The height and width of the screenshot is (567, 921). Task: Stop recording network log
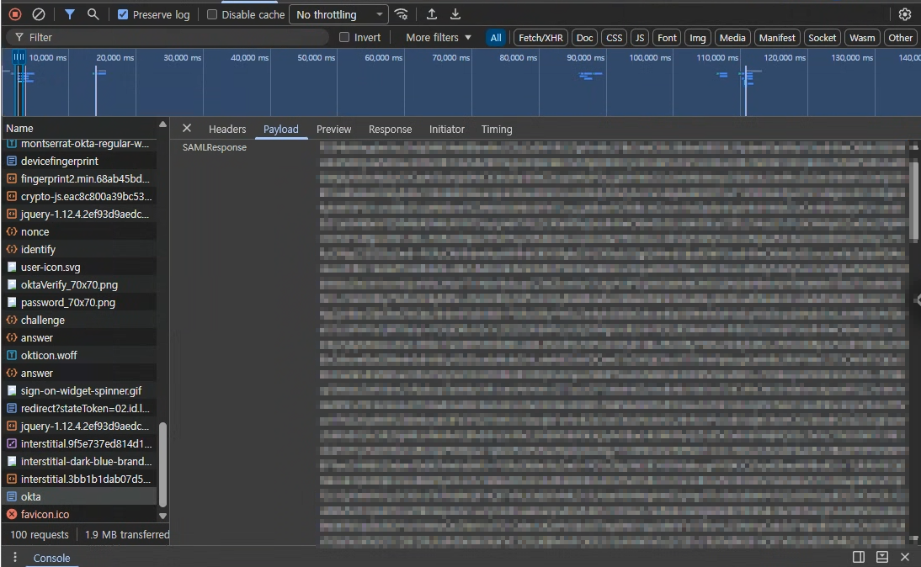click(x=15, y=14)
